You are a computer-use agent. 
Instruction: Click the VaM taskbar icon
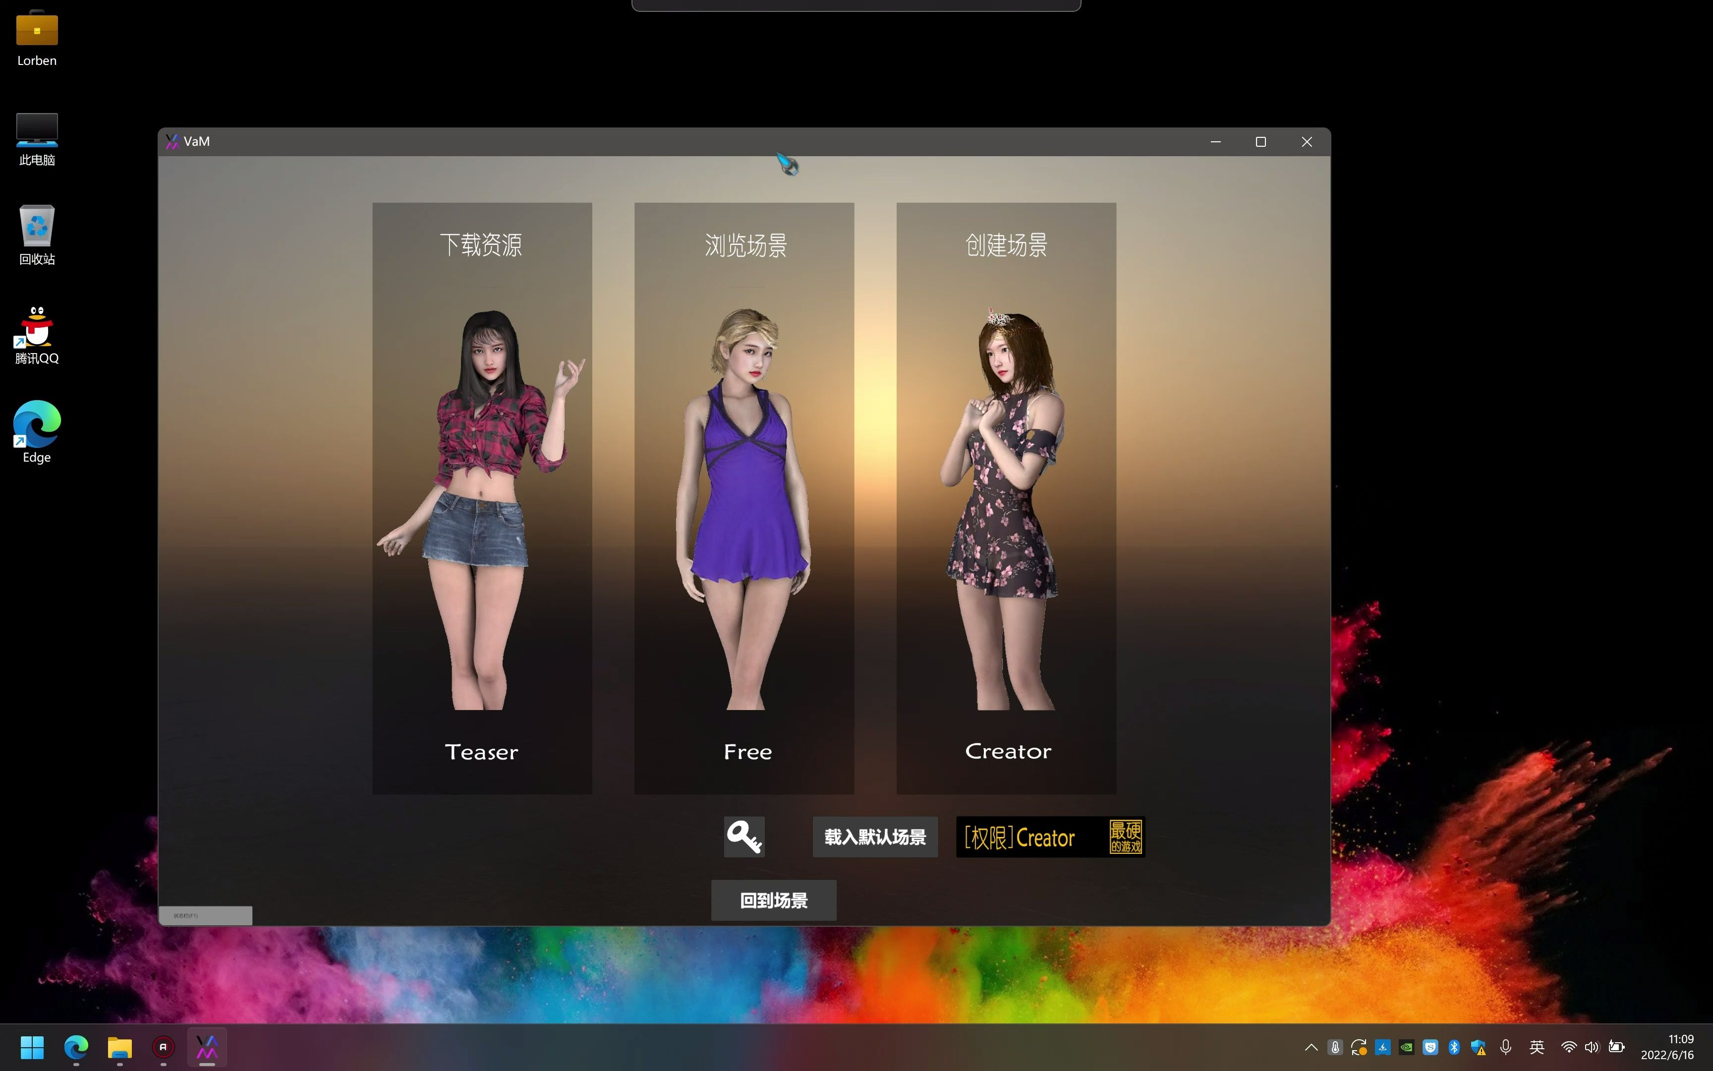(x=207, y=1047)
